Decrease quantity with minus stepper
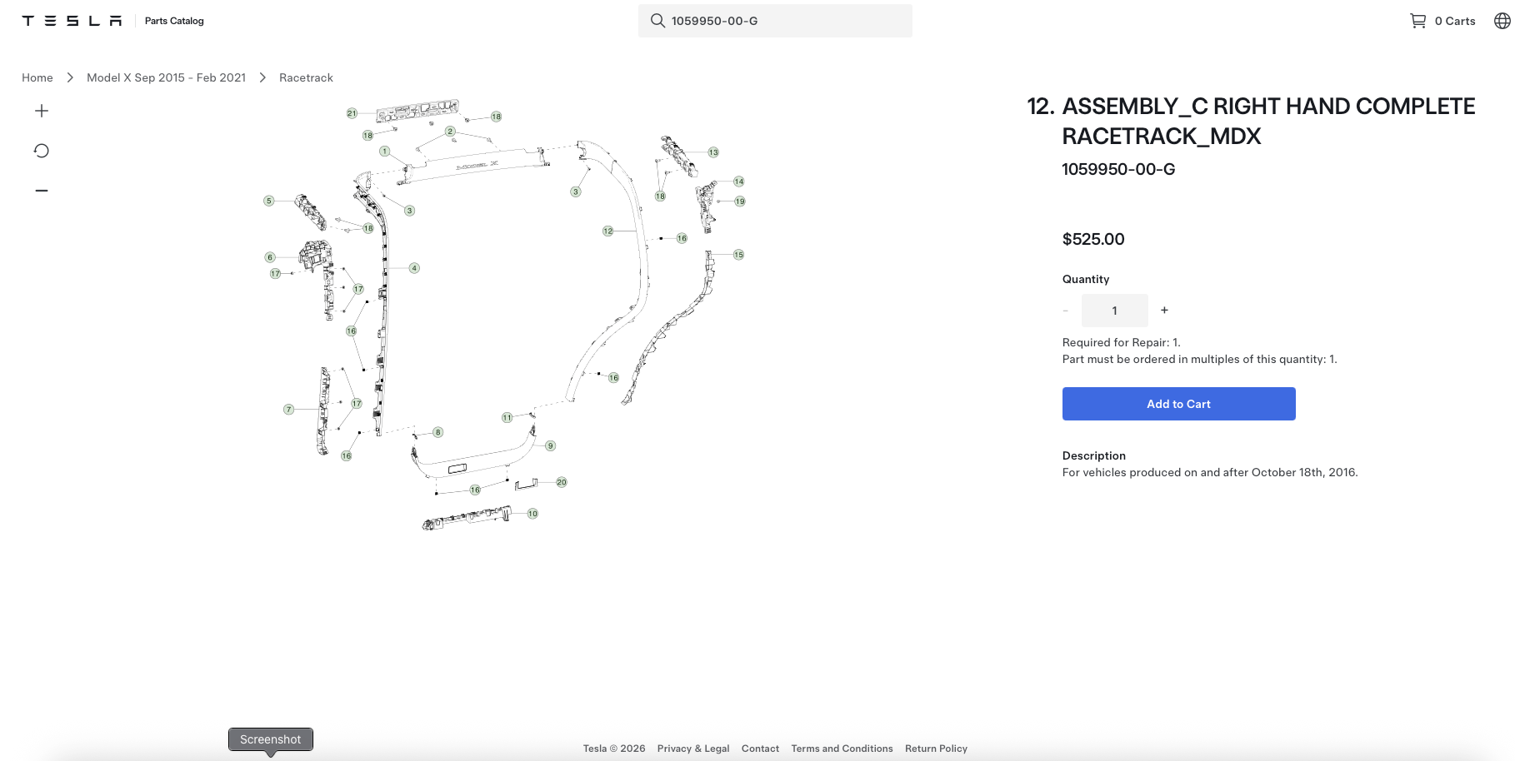 point(1065,311)
